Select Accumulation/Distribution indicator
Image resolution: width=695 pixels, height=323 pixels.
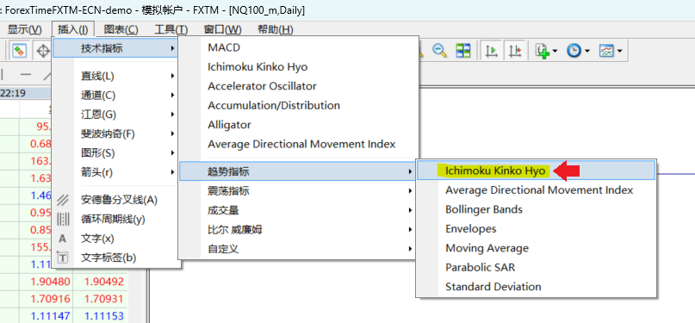(298, 105)
